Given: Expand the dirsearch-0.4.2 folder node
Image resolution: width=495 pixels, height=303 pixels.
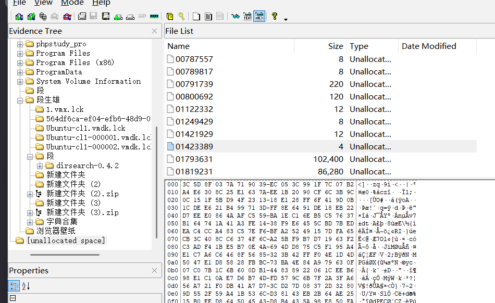Looking at the screenshot, I should pyautogui.click(x=40, y=166).
